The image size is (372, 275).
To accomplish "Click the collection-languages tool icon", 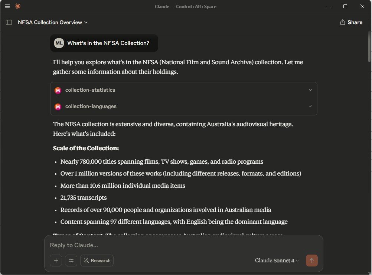I will point(58,107).
